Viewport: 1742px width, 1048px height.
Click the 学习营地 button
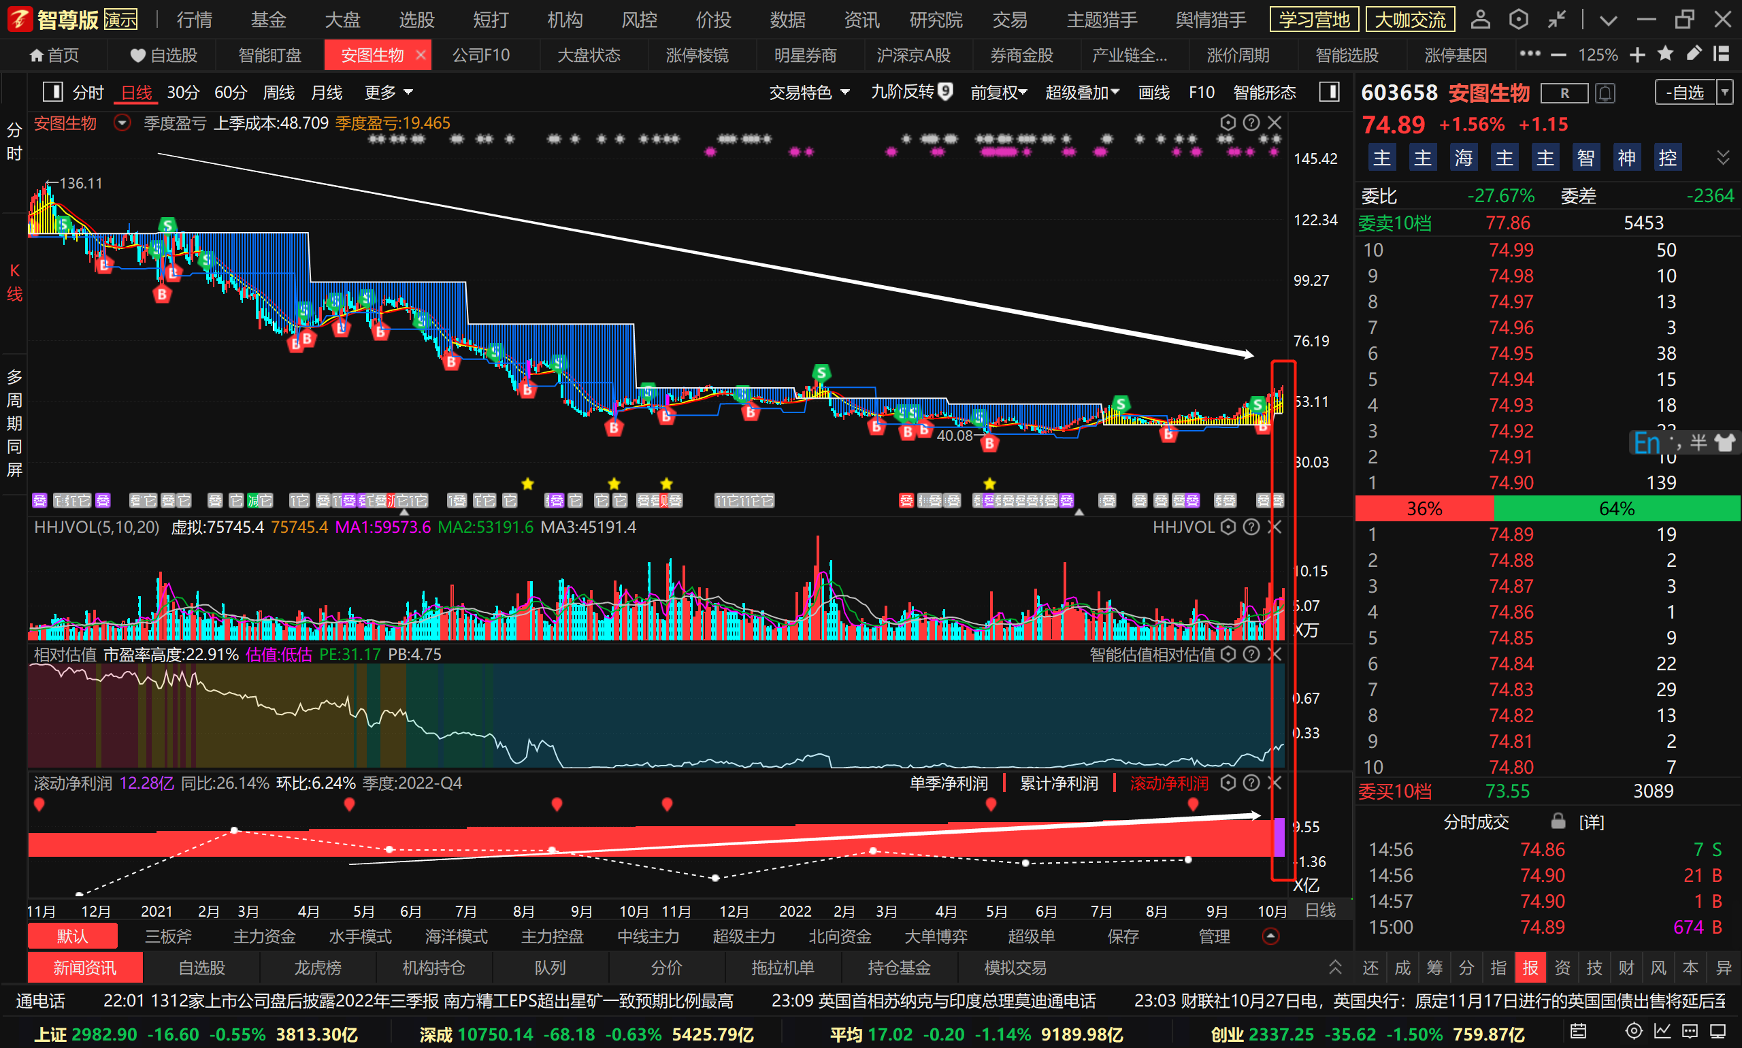click(x=1314, y=19)
